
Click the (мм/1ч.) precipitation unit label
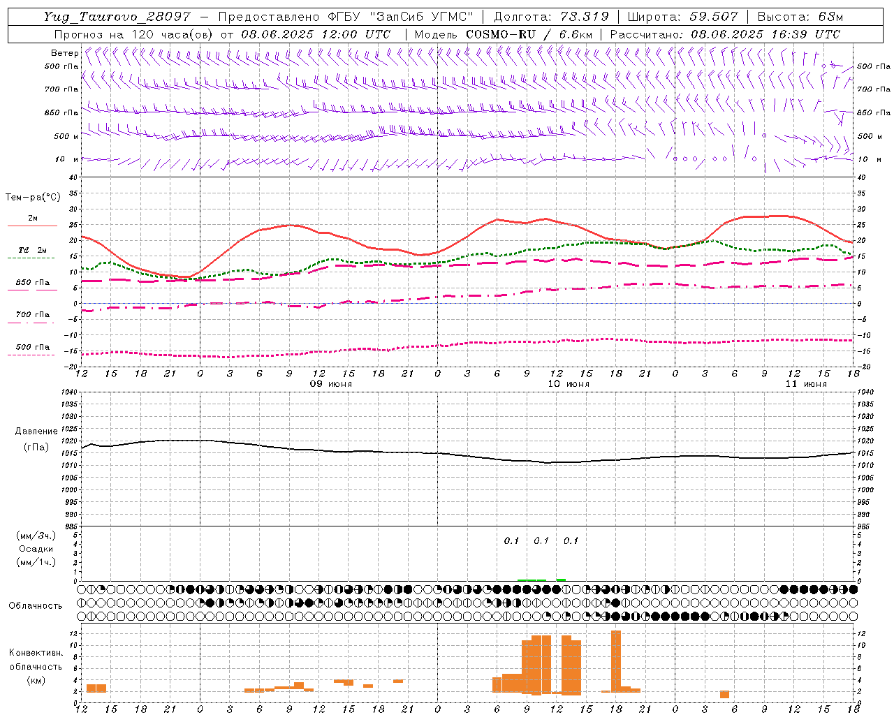click(x=36, y=562)
